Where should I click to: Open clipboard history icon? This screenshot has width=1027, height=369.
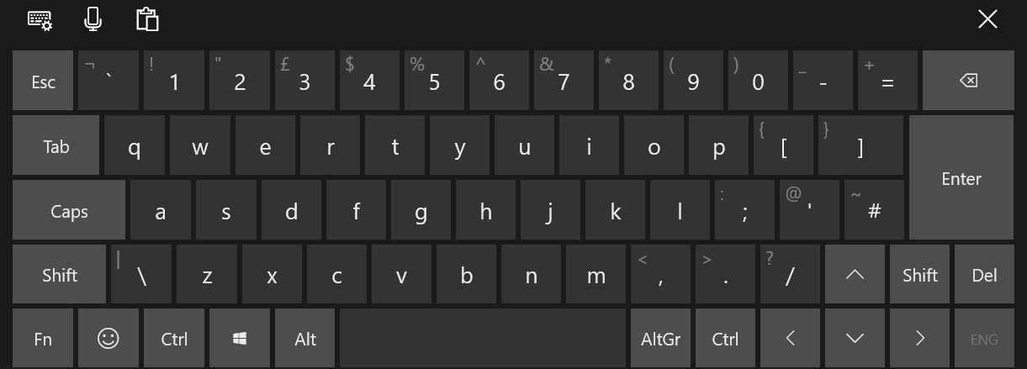[147, 19]
